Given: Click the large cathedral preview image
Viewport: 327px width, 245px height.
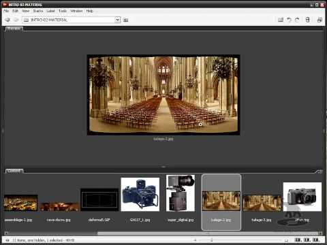Looking at the screenshot, I should [163, 95].
